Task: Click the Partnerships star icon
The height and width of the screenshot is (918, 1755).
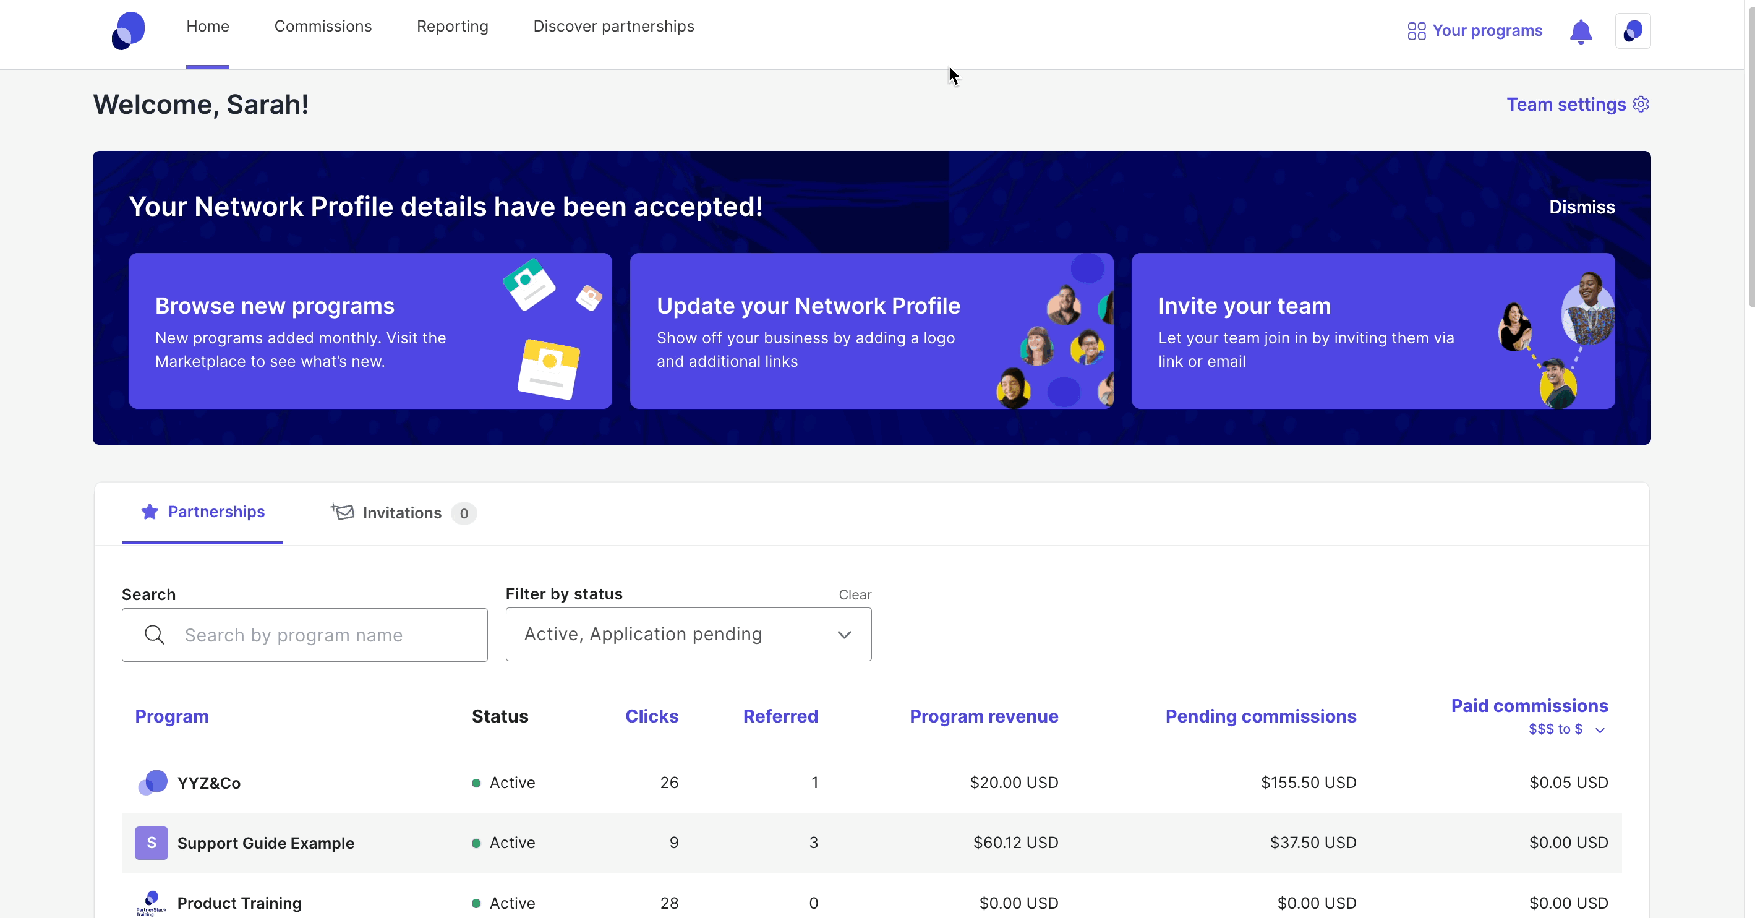Action: 150,512
